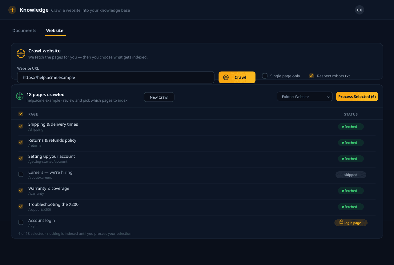The width and height of the screenshot is (394, 265).
Task: Start crawling with the Crawl button
Action: click(x=237, y=77)
